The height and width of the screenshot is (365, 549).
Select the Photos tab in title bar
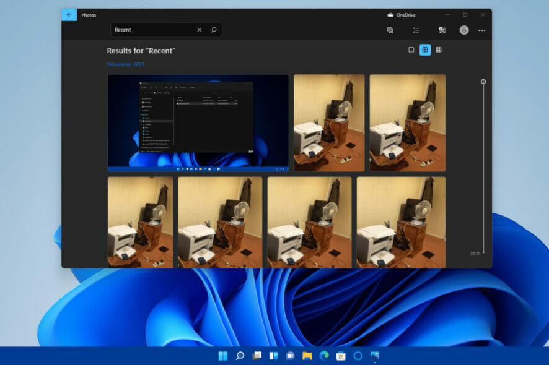pyautogui.click(x=89, y=14)
